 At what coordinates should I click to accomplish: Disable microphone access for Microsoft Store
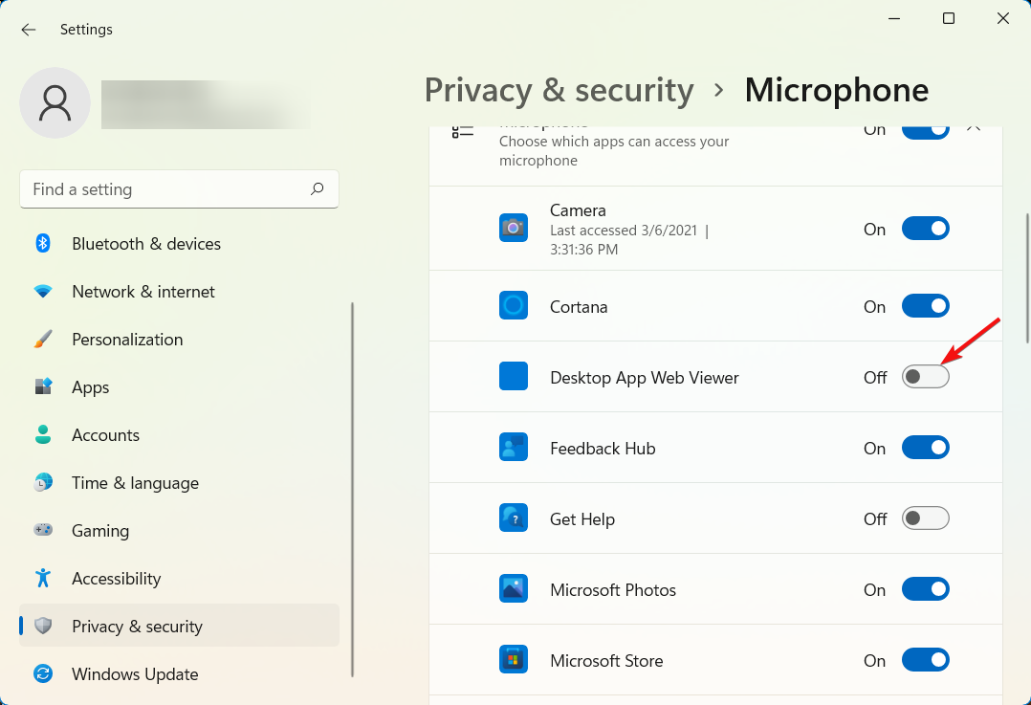[x=925, y=660]
